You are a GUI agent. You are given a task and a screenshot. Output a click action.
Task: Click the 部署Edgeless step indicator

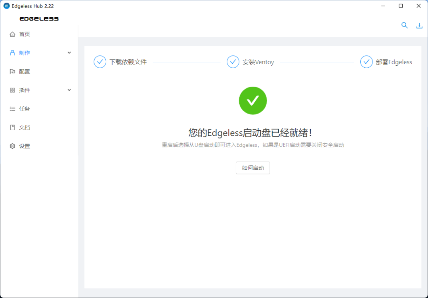pyautogui.click(x=366, y=62)
